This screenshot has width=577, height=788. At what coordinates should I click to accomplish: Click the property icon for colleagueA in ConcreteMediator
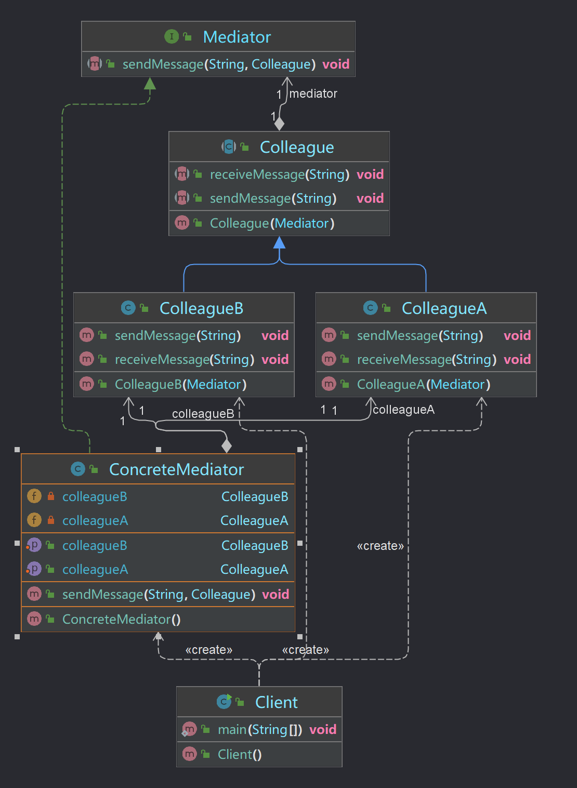[34, 569]
